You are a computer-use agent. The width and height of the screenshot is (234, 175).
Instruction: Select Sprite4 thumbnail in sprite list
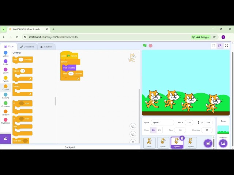pos(191,143)
